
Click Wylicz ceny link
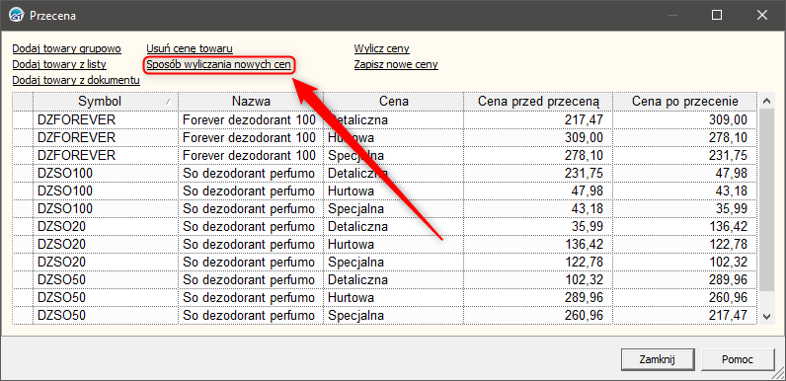(381, 48)
